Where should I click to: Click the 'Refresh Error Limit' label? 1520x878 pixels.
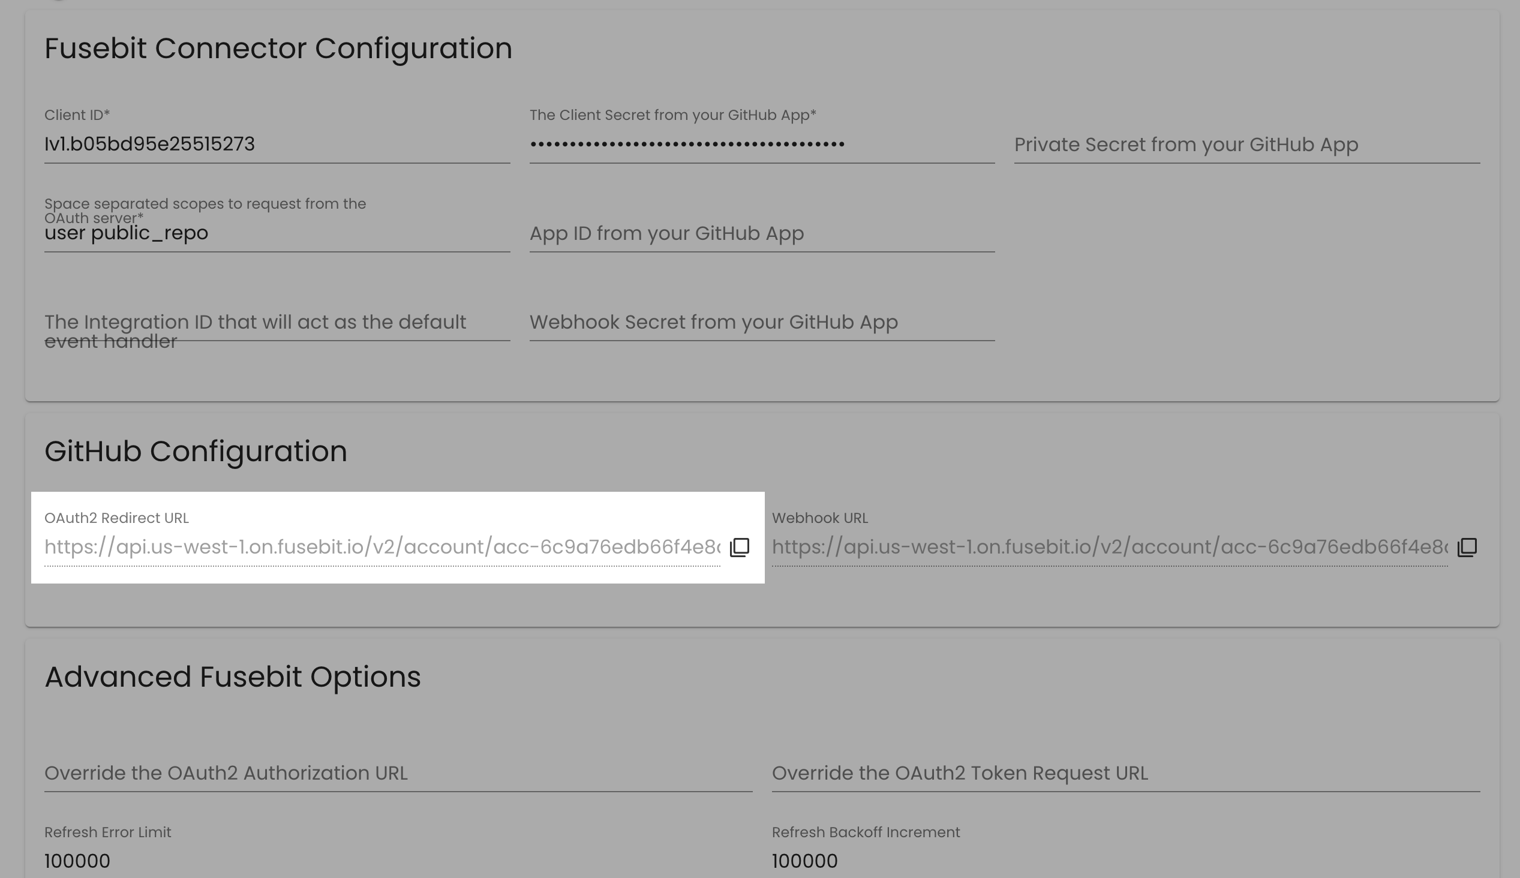pos(108,832)
